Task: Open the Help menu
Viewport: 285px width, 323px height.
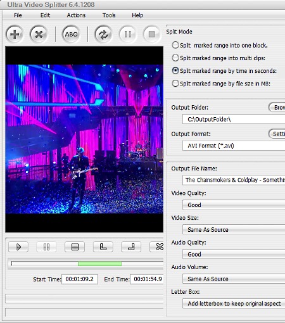Action: coord(137,15)
